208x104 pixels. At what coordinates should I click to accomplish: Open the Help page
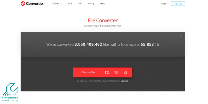tap(102, 4)
